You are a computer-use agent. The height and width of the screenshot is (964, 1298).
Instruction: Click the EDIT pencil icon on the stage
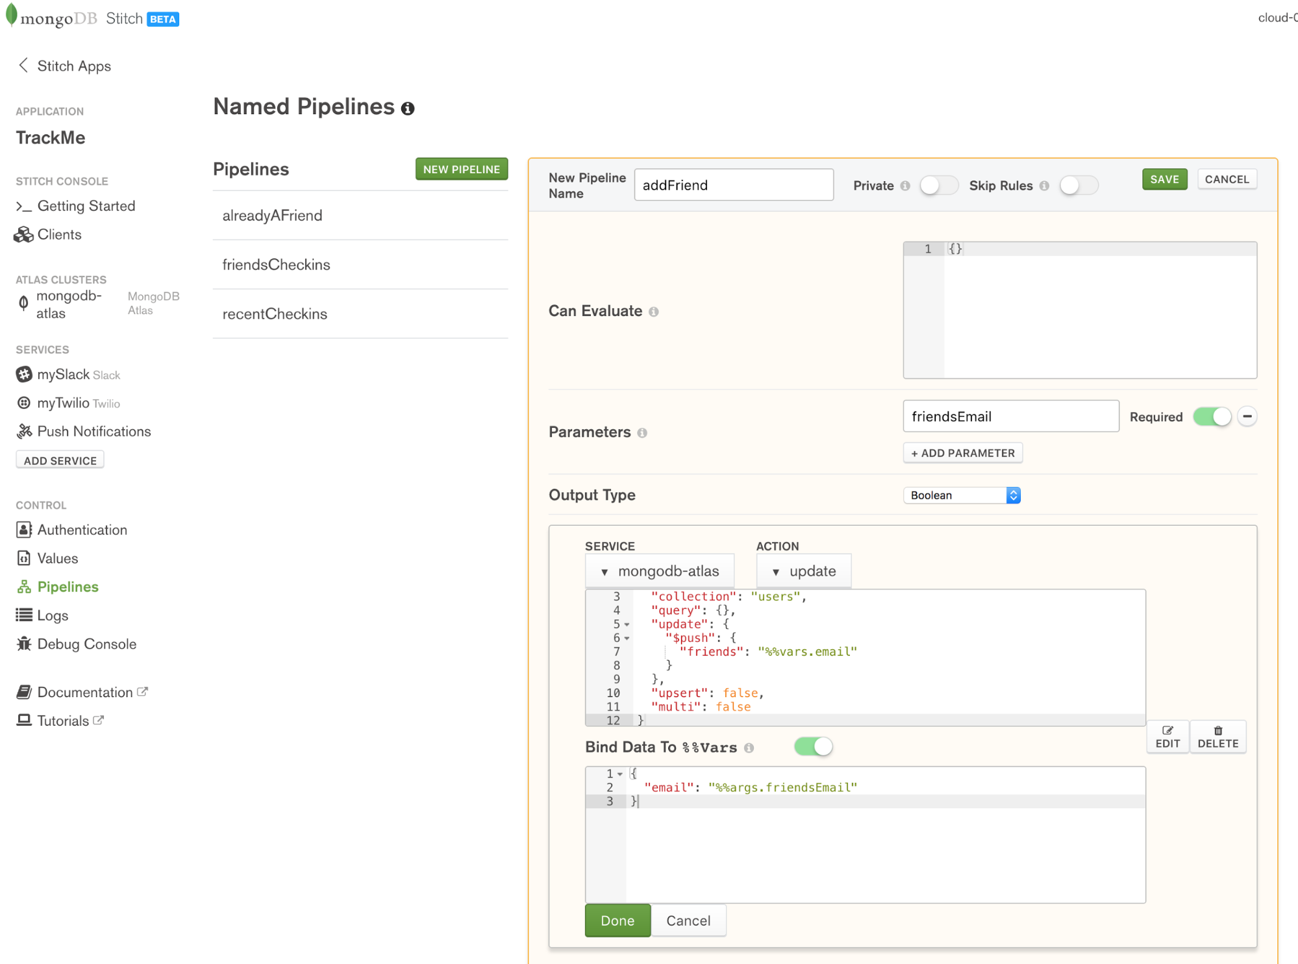(x=1167, y=736)
